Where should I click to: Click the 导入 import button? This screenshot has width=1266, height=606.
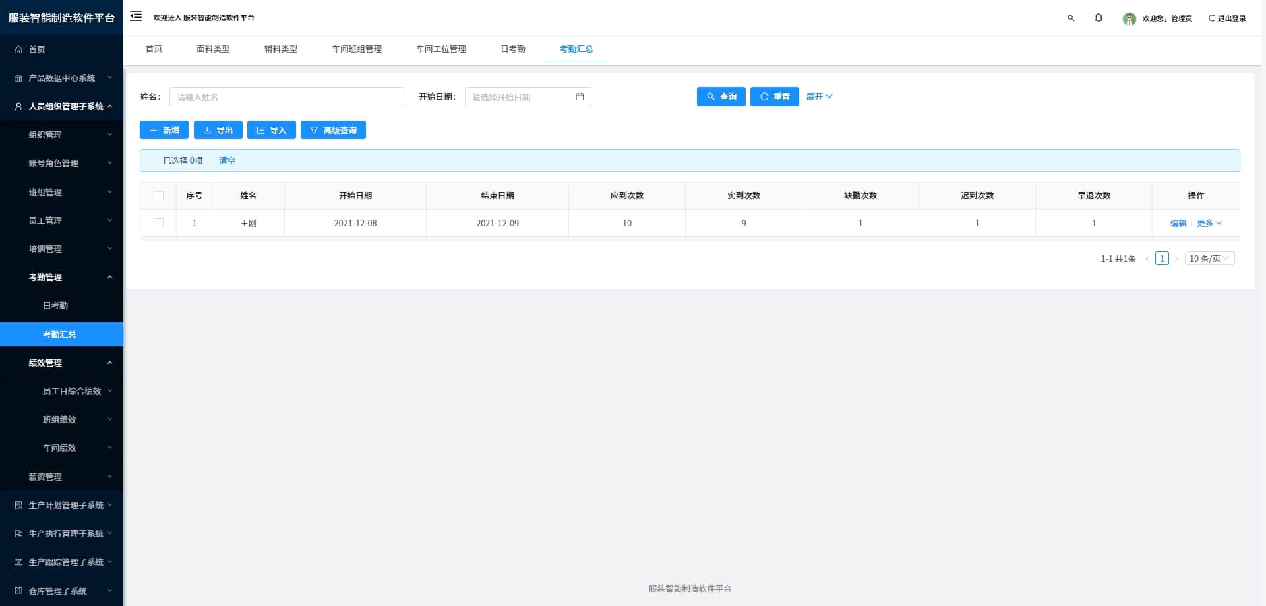pyautogui.click(x=271, y=130)
